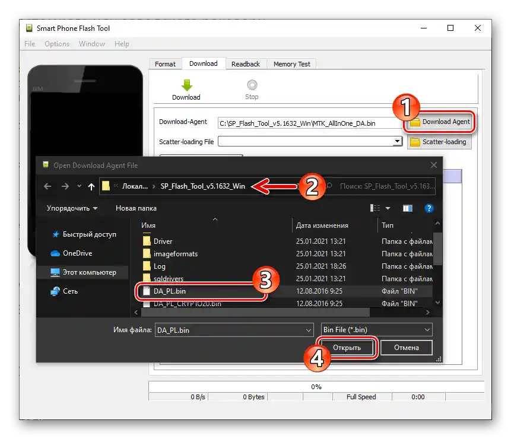Switch to the Format tab
511x439 pixels.
(x=165, y=64)
